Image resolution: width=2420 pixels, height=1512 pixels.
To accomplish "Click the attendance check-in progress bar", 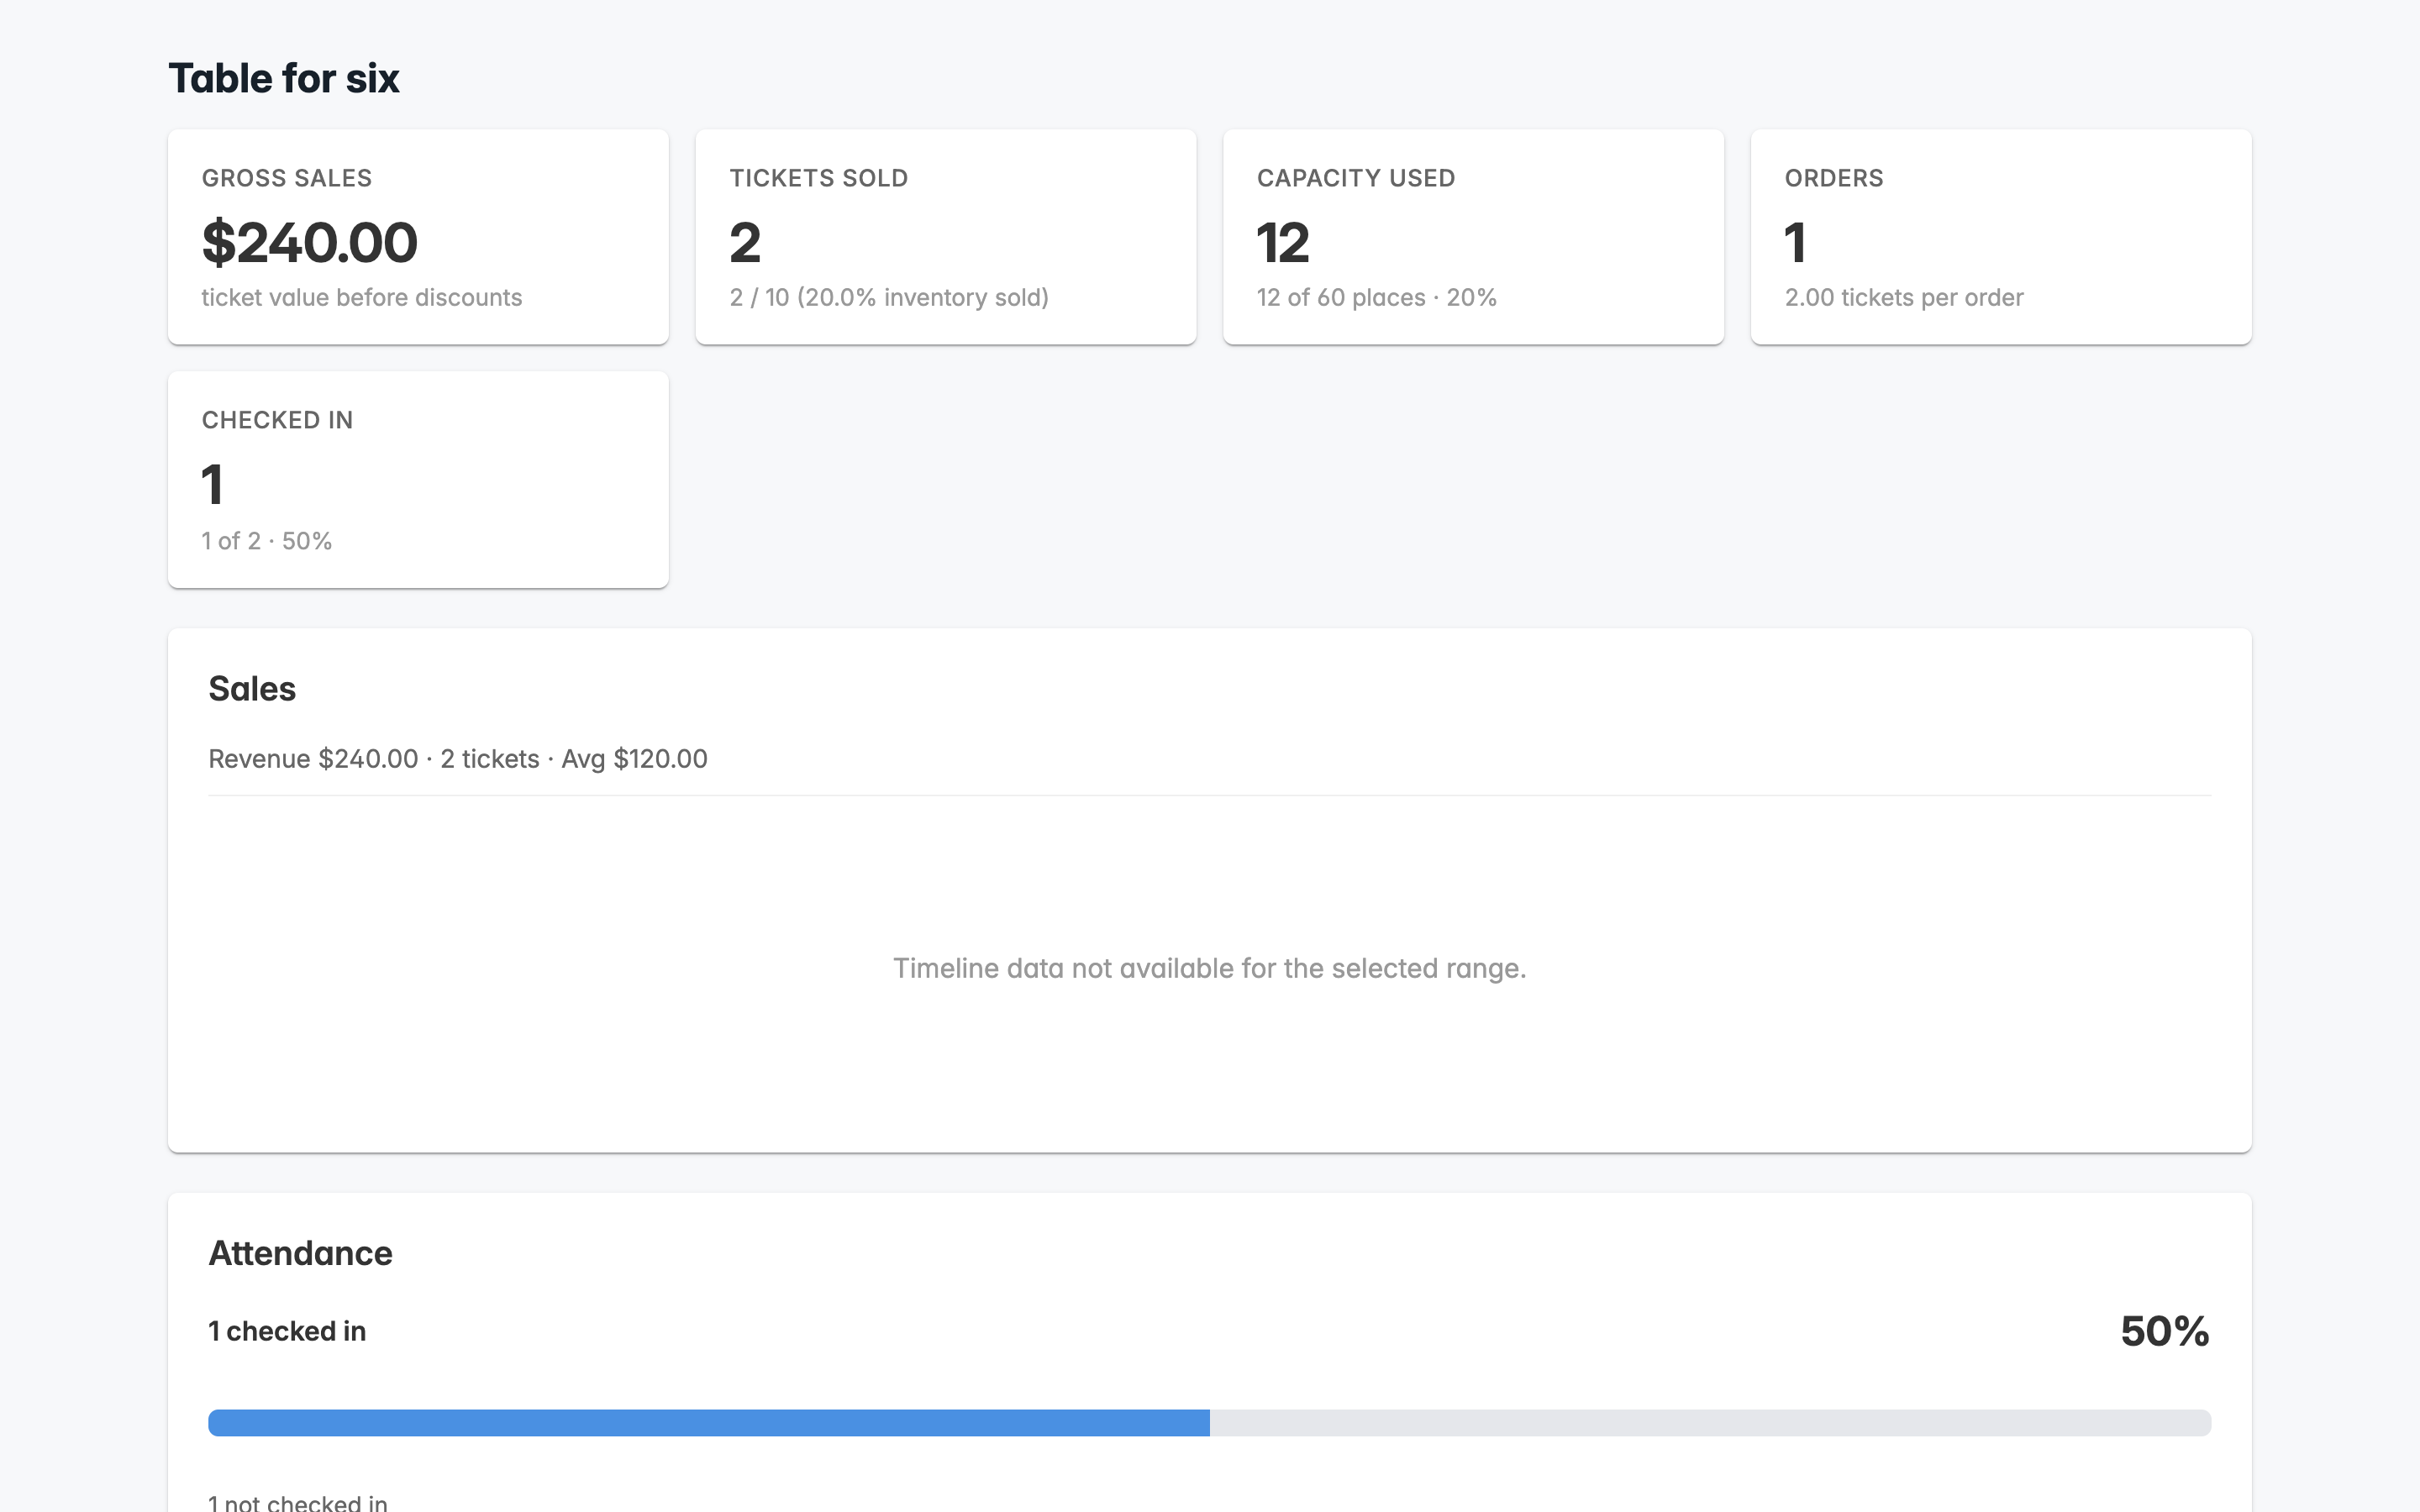I will (1210, 1423).
